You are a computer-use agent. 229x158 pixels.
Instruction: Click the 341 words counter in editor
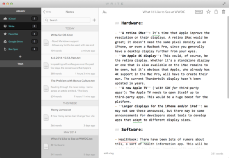pyautogui.click(x=217, y=154)
